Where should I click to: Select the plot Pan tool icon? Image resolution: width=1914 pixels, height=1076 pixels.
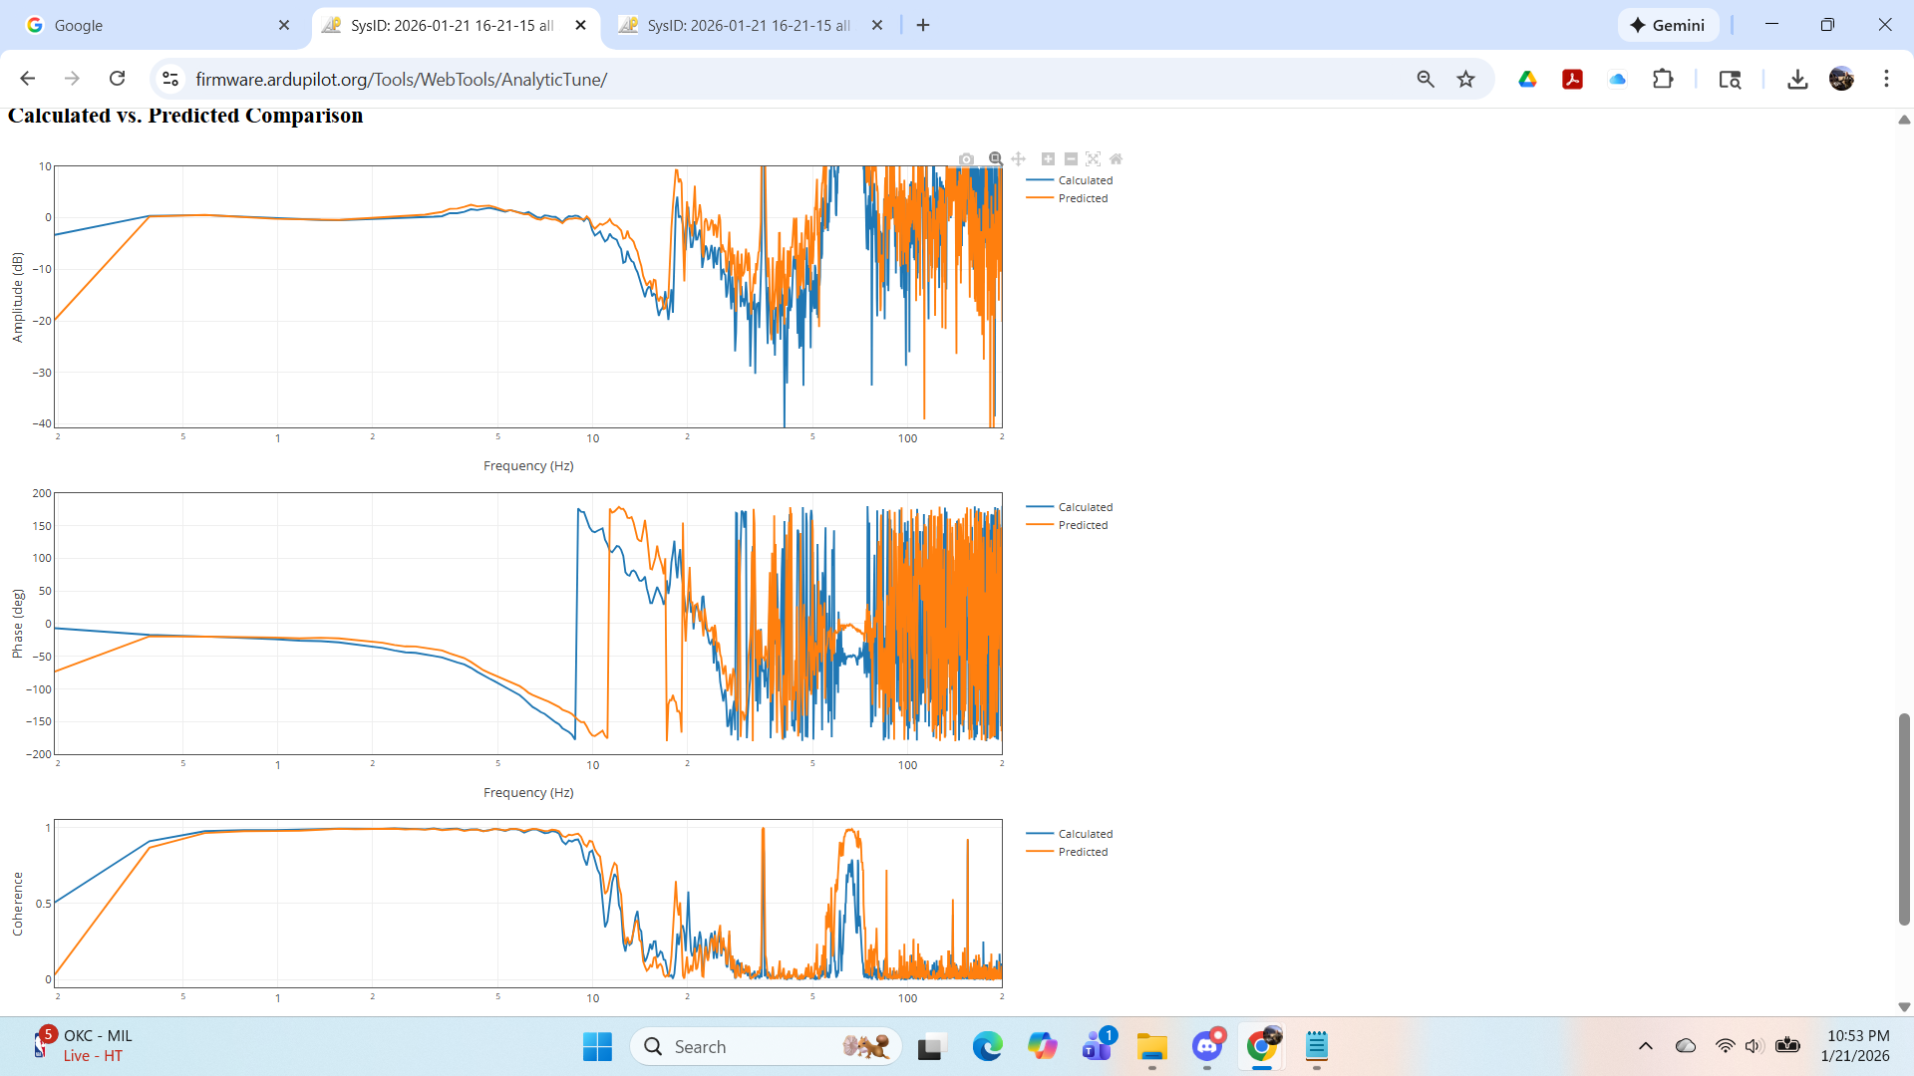tap(1018, 159)
